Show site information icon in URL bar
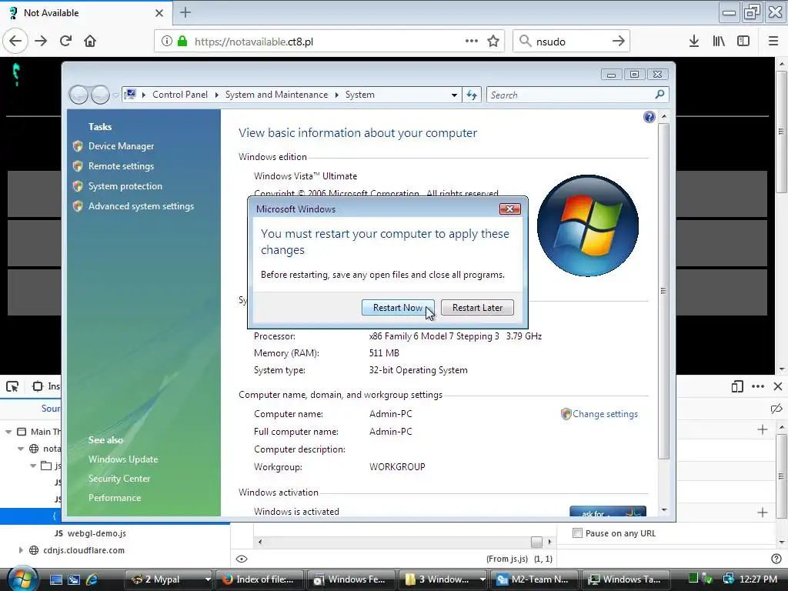This screenshot has height=591, width=788. click(x=166, y=42)
